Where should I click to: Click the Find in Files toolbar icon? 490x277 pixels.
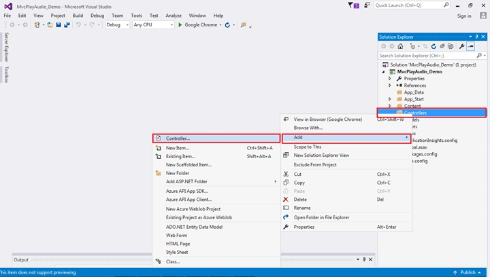pyautogui.click(x=244, y=25)
